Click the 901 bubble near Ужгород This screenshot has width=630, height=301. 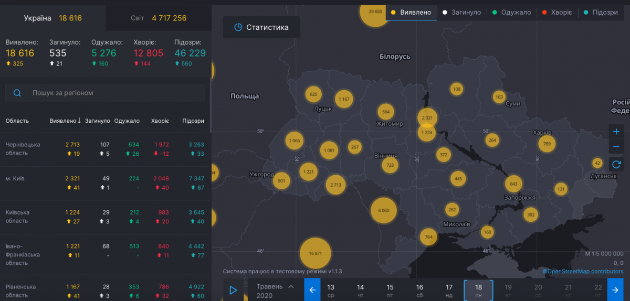point(281,181)
